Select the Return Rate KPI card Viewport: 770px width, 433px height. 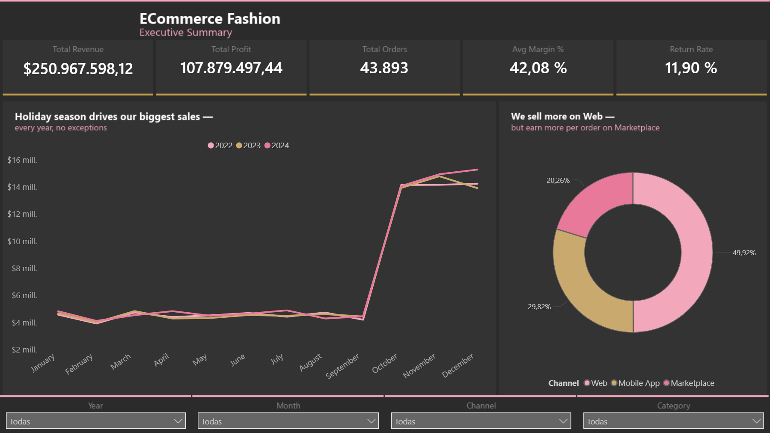(x=691, y=67)
